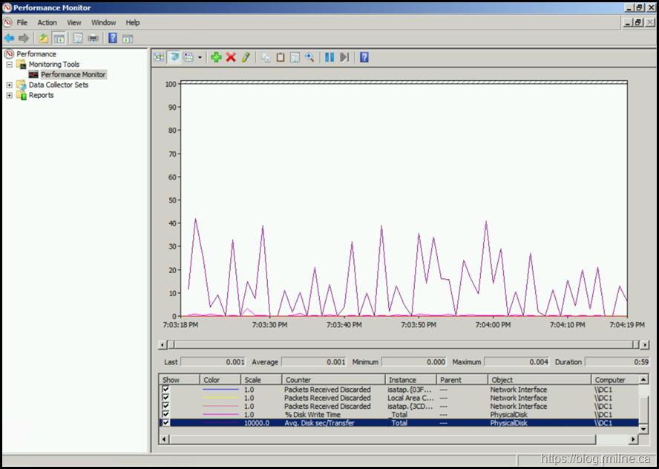Viewport: 659px width, 469px height.
Task: Click Update Data step-forward icon
Action: 344,57
